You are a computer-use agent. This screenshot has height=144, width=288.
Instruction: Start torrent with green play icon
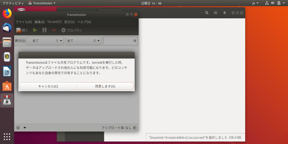(35, 30)
